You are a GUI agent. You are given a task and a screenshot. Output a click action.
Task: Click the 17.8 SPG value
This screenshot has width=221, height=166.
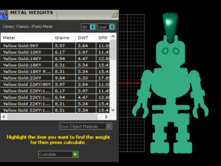point(104,78)
